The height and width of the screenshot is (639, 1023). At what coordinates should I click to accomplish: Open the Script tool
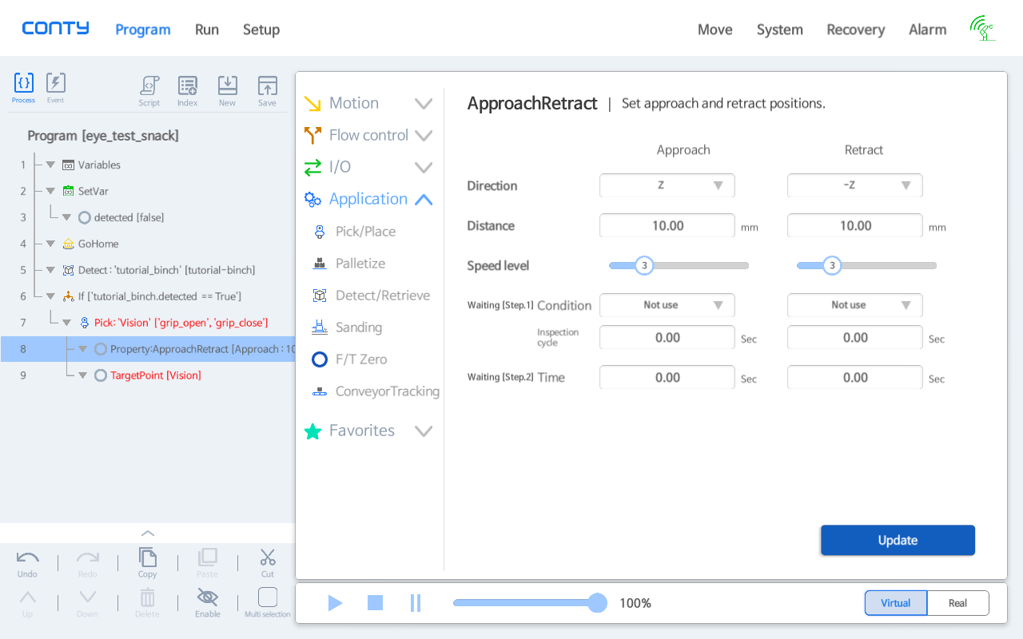click(149, 91)
